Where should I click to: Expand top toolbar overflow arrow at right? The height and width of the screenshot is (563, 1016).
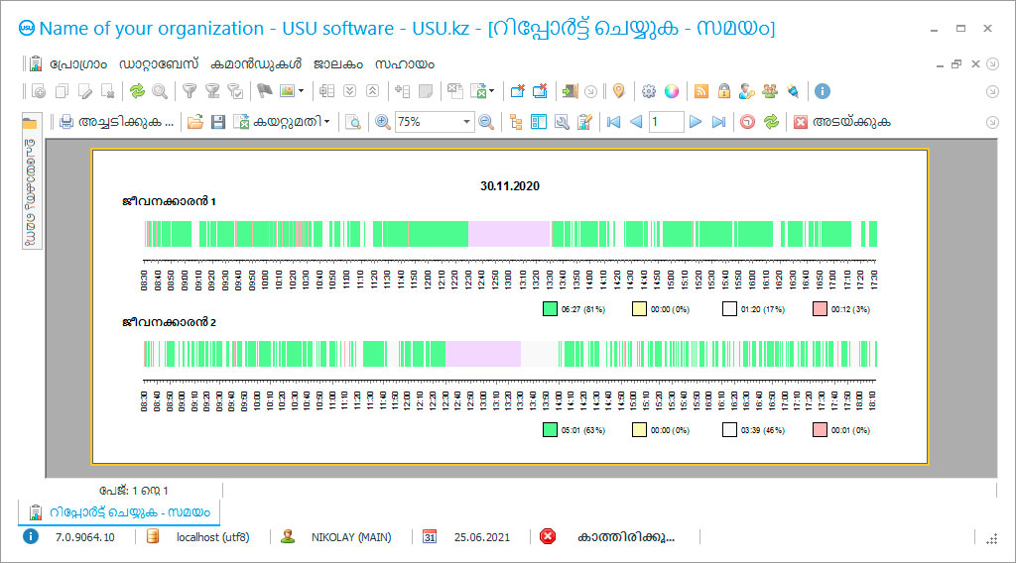point(992,92)
